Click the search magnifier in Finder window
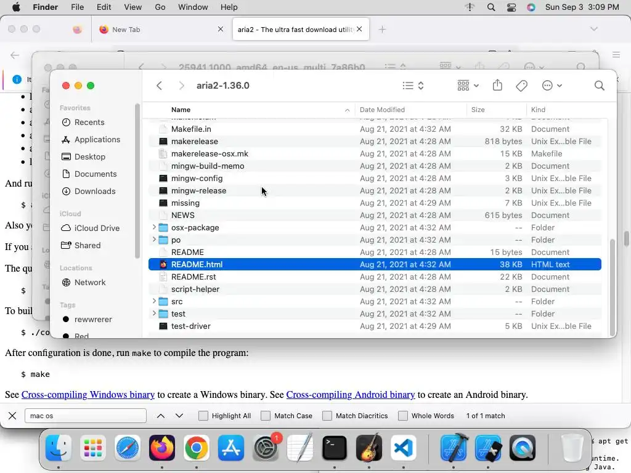The image size is (631, 473). (599, 86)
